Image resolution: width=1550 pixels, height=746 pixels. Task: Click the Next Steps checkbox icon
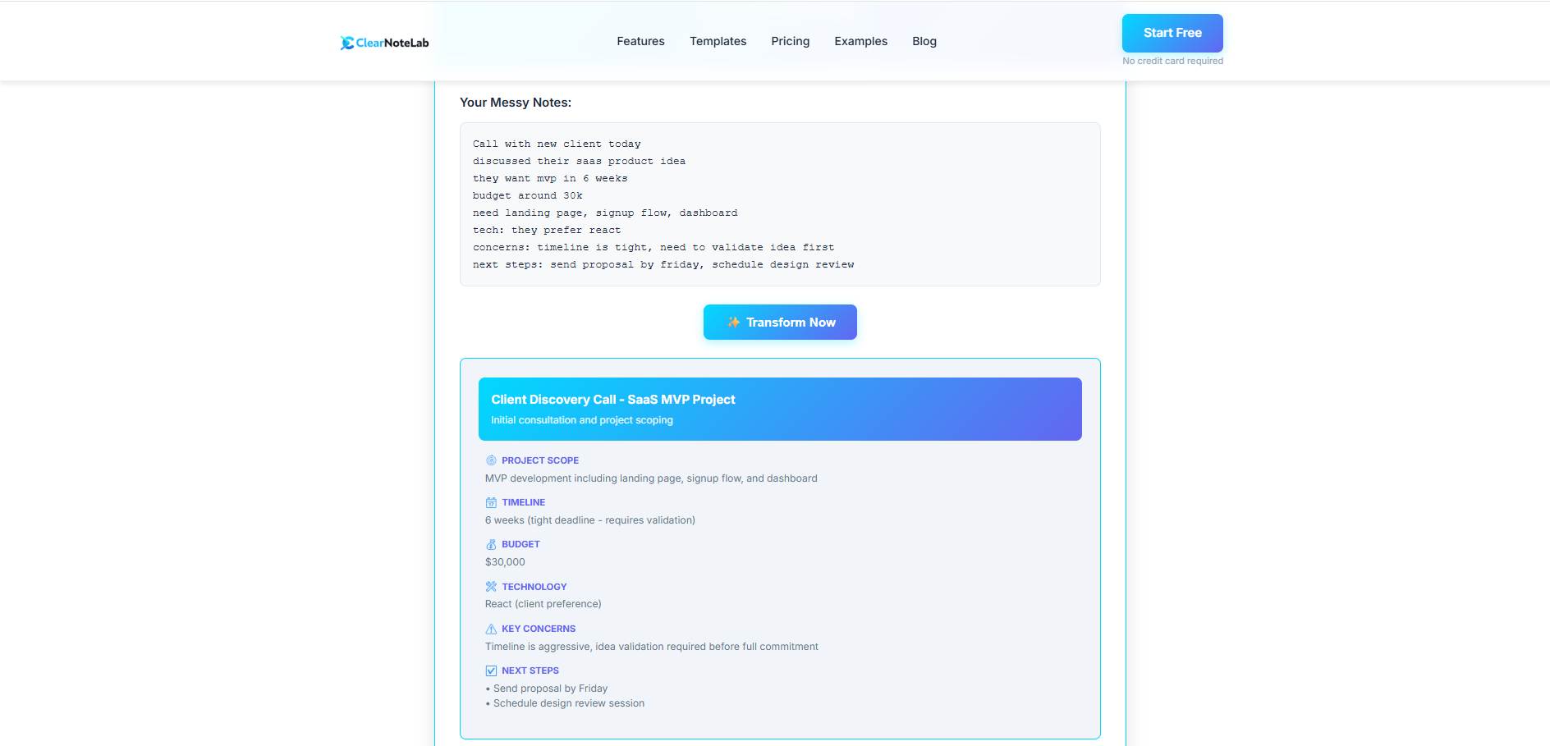tap(491, 670)
